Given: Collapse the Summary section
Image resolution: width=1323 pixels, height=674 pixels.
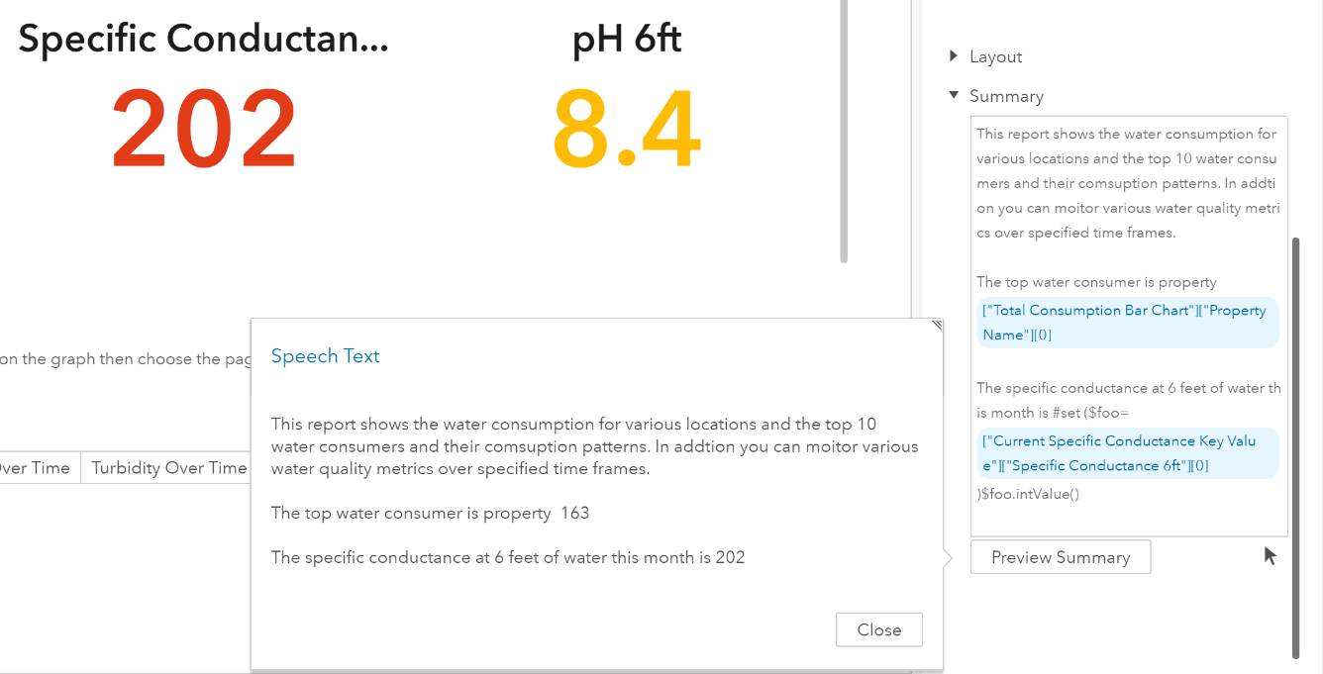Looking at the screenshot, I should point(954,96).
